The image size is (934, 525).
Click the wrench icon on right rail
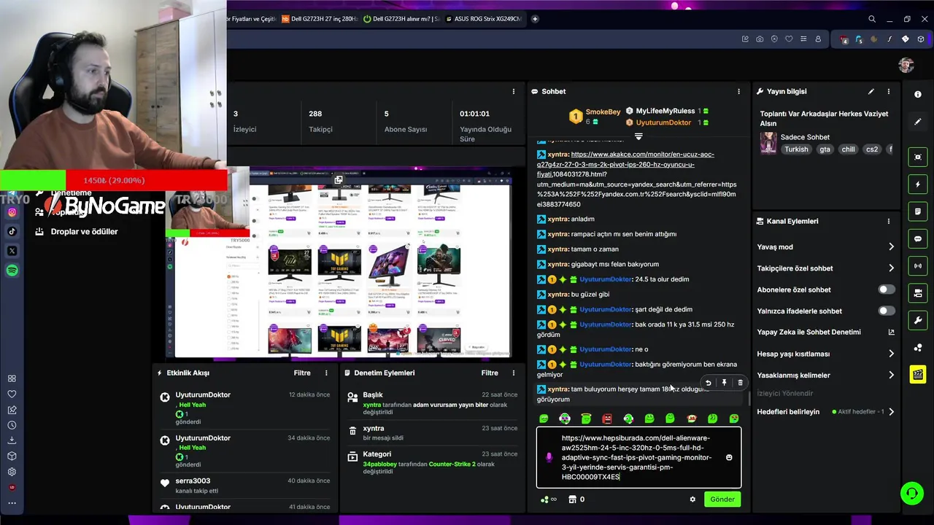tap(918, 320)
